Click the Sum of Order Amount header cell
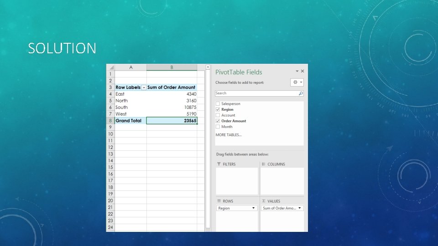 coord(172,87)
